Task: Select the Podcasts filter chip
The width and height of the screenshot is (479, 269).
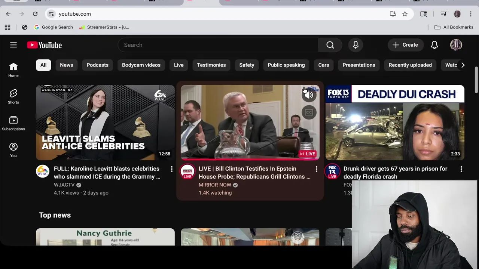Action: (x=97, y=65)
